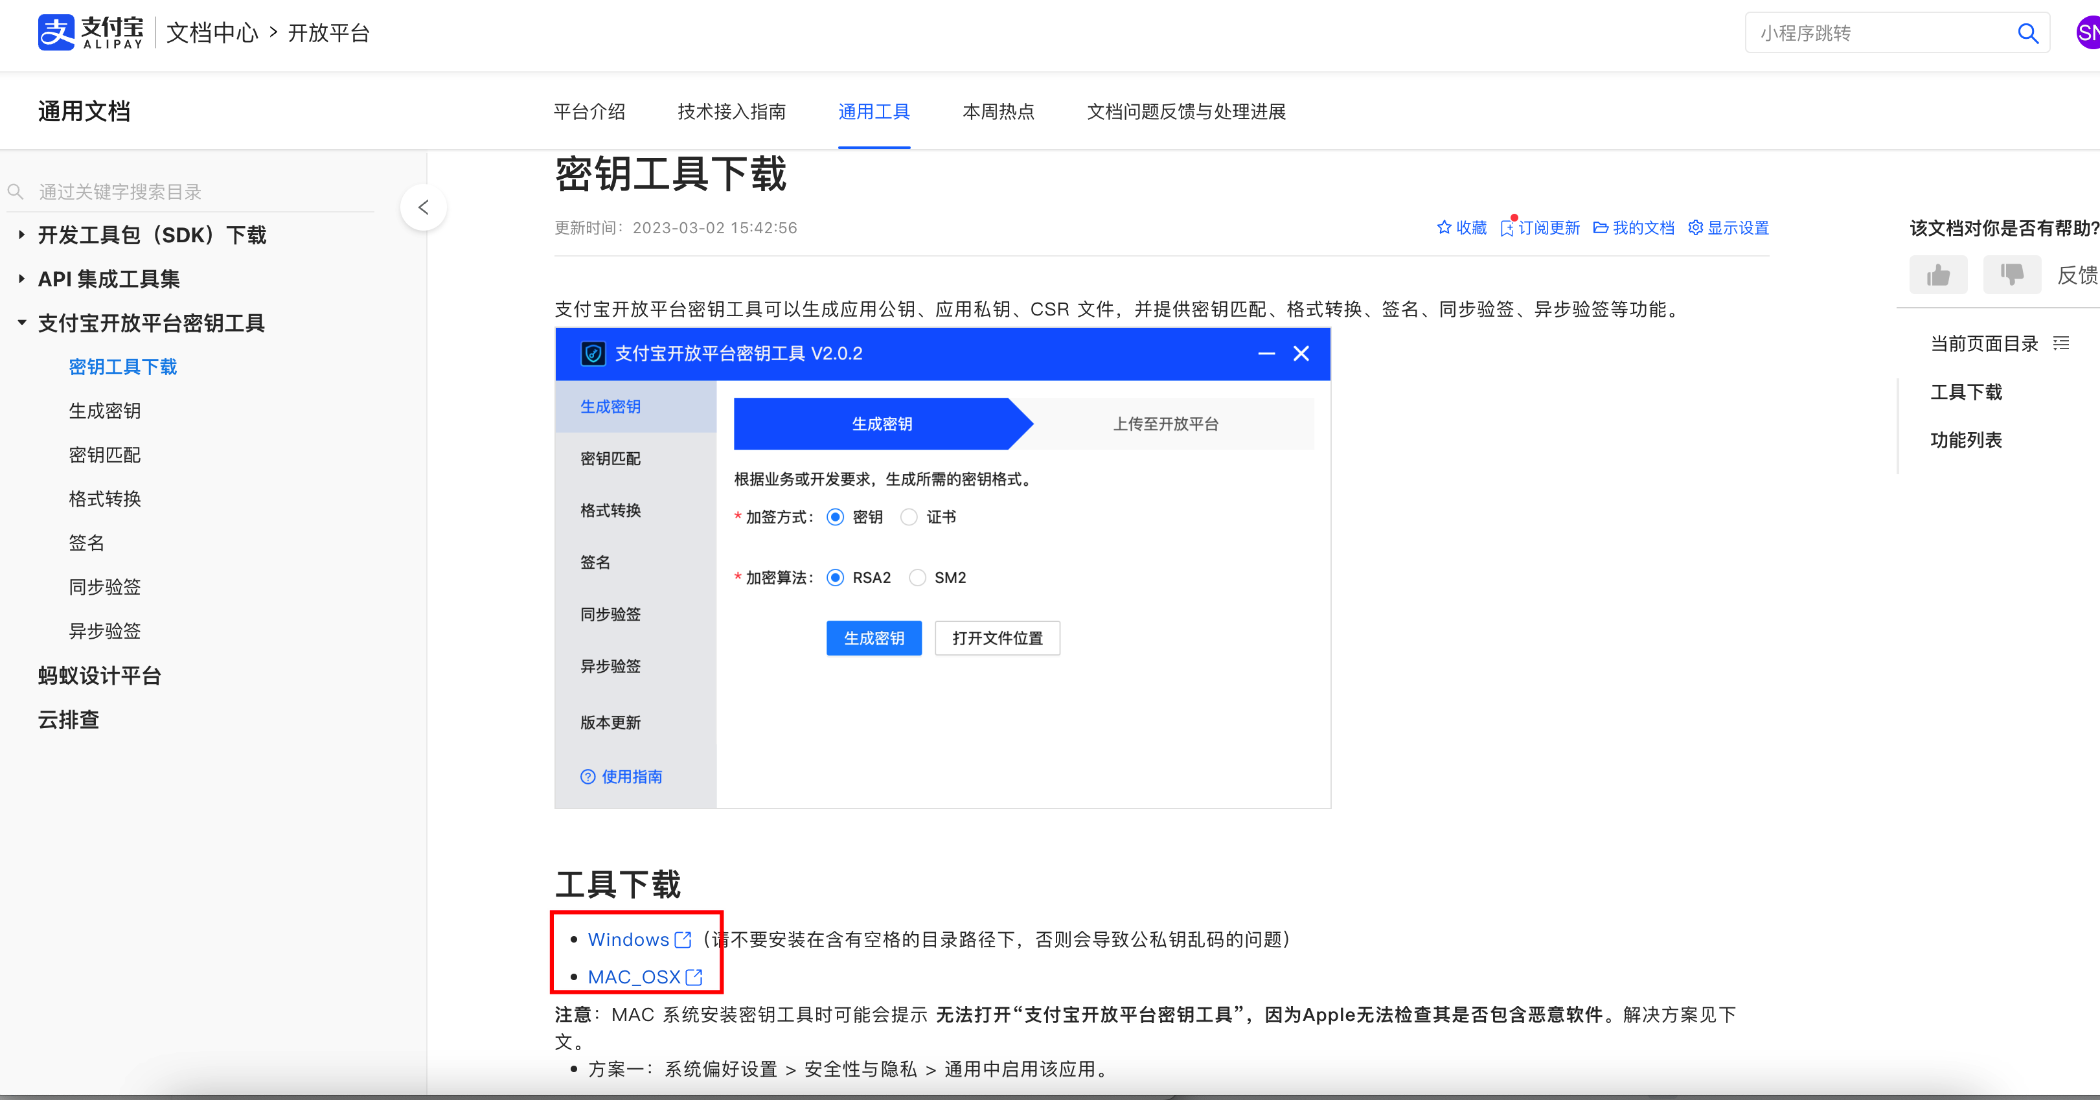The height and width of the screenshot is (1100, 2100).
Task: Toggle the 当前页面目录 list icon
Action: [2061, 343]
